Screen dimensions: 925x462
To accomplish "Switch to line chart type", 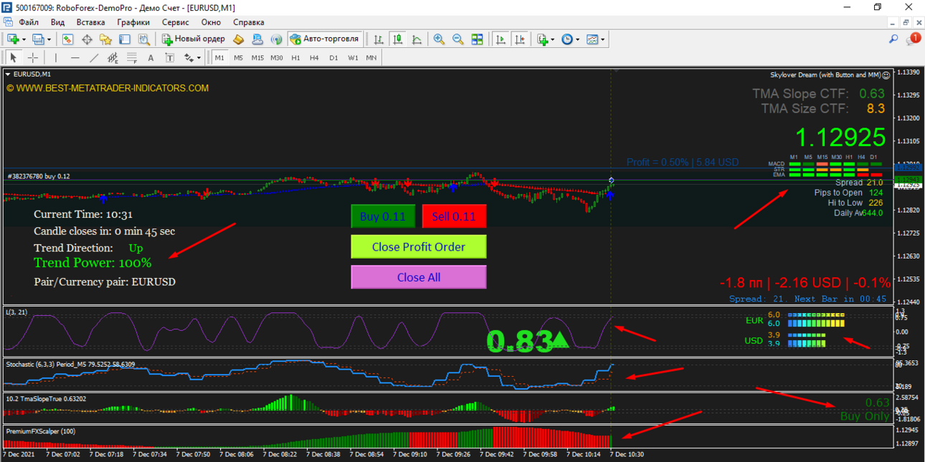I will pos(416,39).
